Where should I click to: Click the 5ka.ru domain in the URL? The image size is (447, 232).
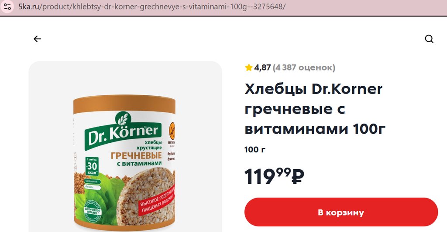[29, 7]
